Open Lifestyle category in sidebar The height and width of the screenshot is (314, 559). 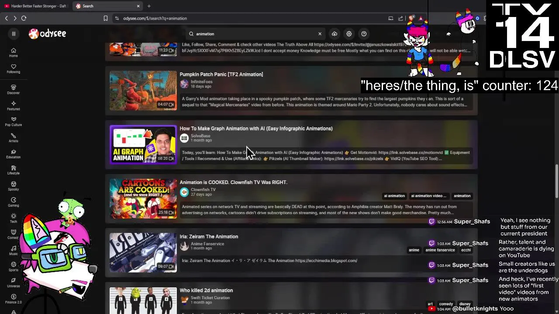[14, 170]
